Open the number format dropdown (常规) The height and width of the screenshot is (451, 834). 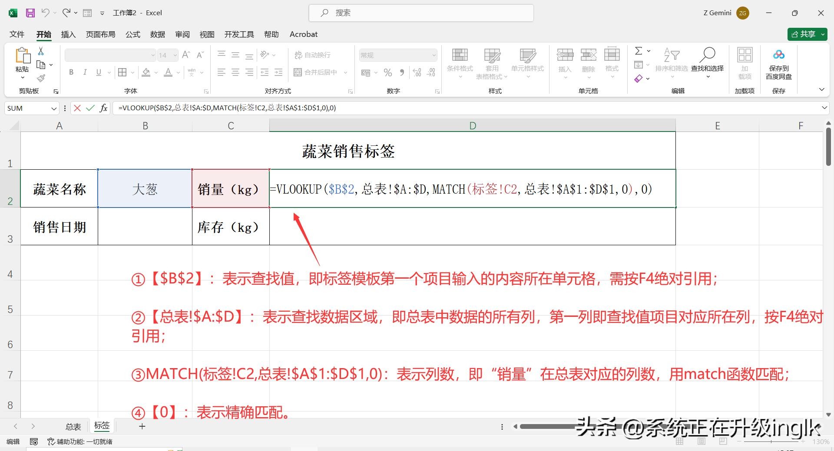point(434,55)
